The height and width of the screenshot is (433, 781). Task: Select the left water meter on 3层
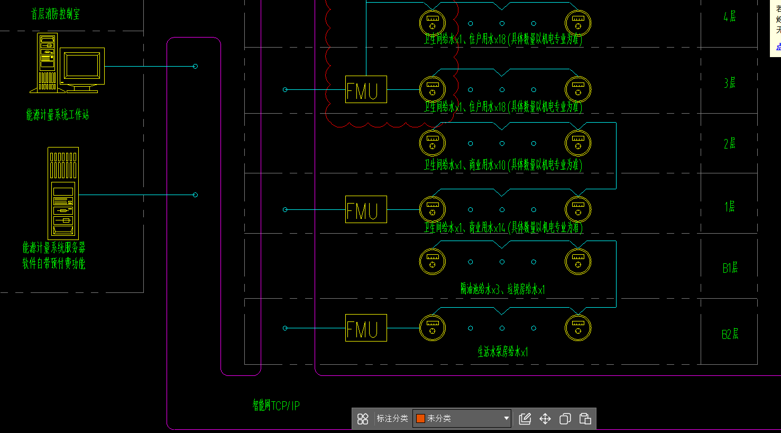pyautogui.click(x=433, y=89)
